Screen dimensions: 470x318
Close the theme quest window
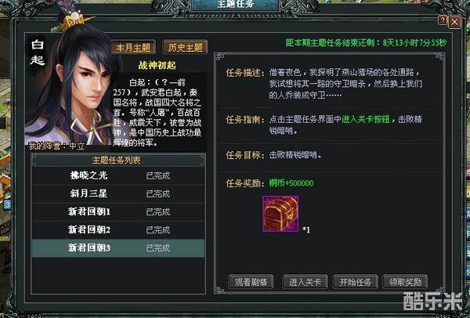(x=454, y=22)
